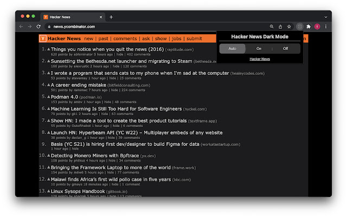Go forward with the browser forward arrow
The height and width of the screenshot is (217, 347).
click(30, 27)
